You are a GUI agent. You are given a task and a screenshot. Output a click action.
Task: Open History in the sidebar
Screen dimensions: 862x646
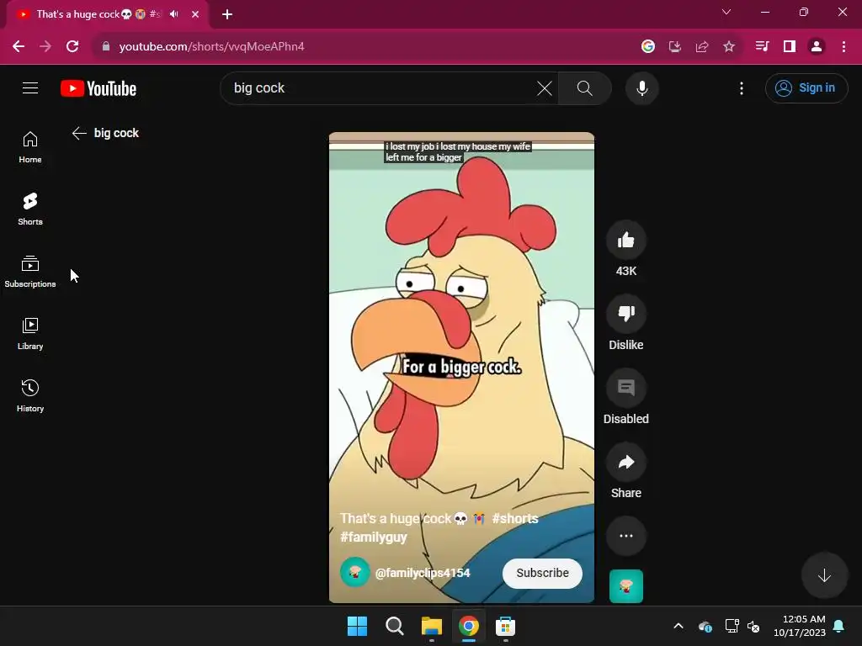pos(30,395)
